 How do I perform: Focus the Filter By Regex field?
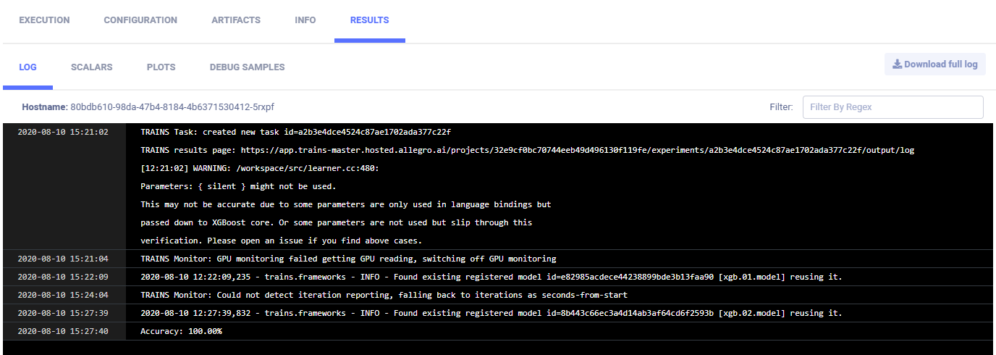pos(892,106)
